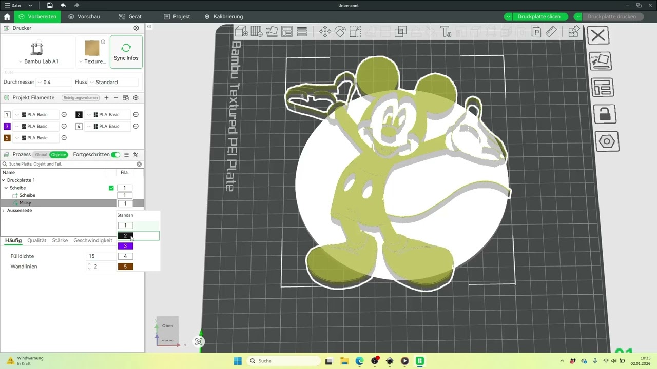
Task: Expand the Aussenseite tree node
Action: pos(4,211)
